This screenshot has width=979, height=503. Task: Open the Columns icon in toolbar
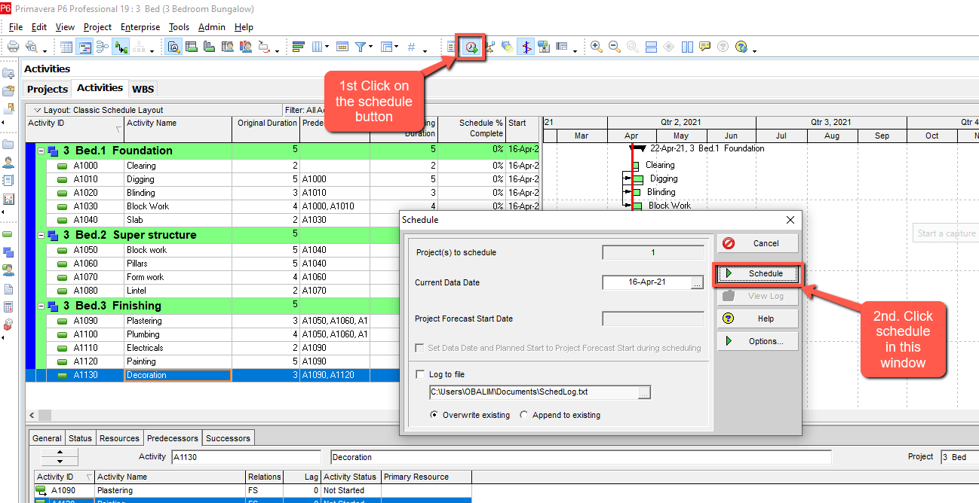(x=317, y=47)
